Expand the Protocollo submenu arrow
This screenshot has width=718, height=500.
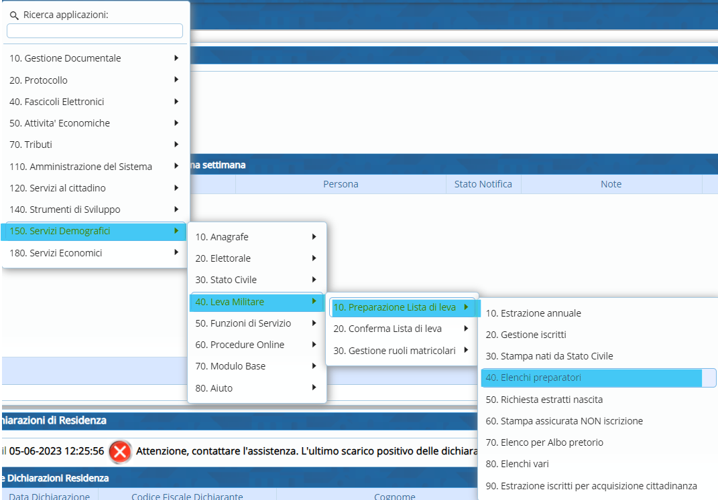(176, 80)
